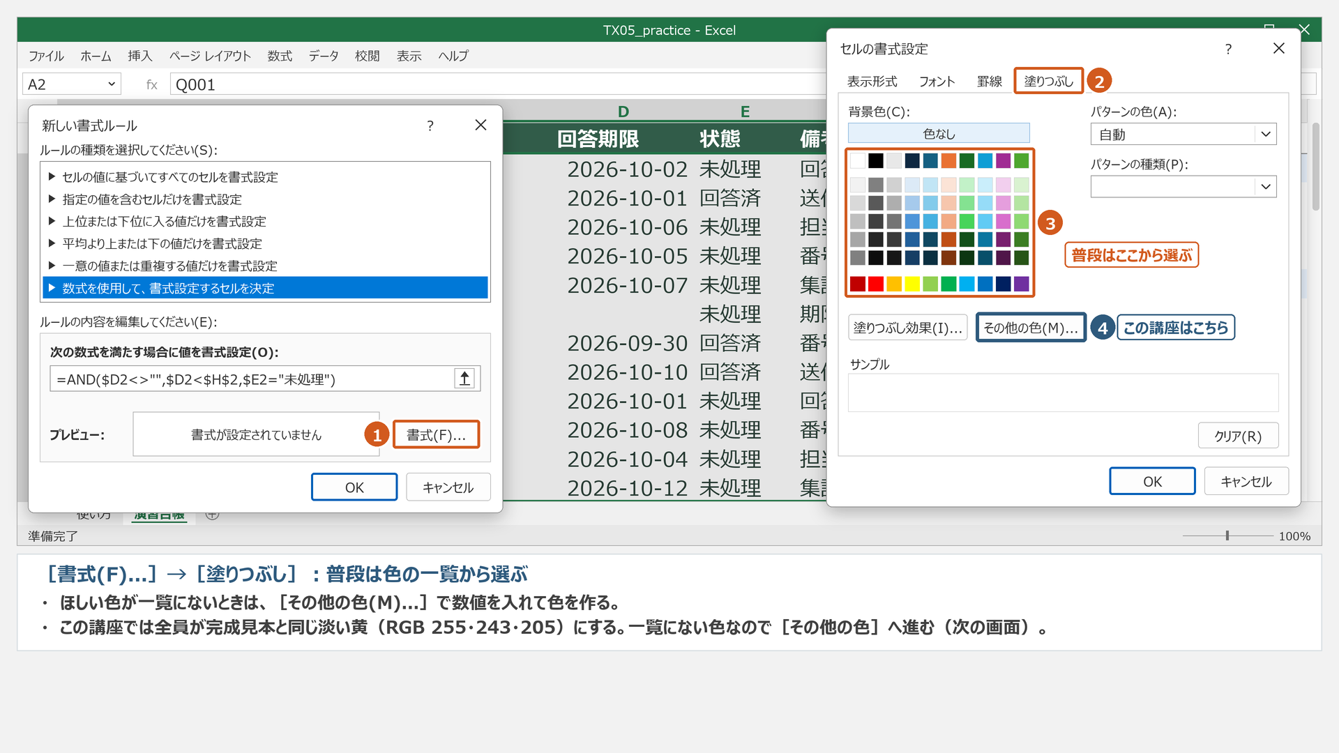Close the 新しい書式ルール dialog
The width and height of the screenshot is (1339, 753).
click(481, 125)
